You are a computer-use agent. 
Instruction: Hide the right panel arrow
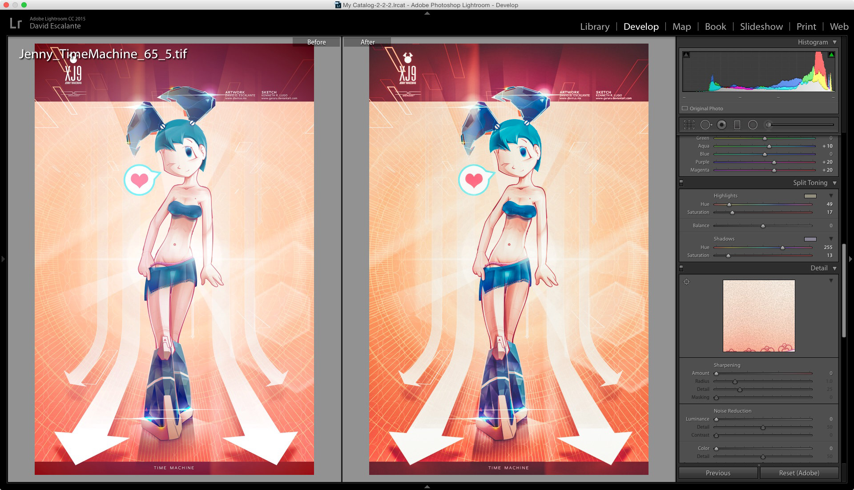(850, 259)
